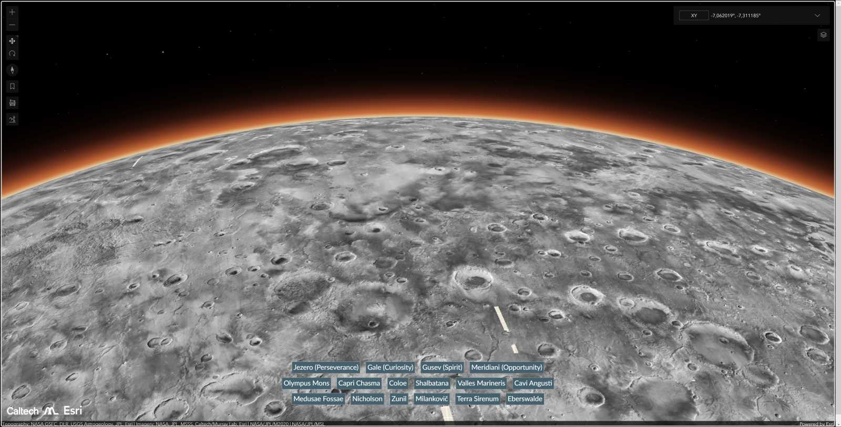Open the elevation profile tool
The height and width of the screenshot is (427, 841).
pos(12,119)
